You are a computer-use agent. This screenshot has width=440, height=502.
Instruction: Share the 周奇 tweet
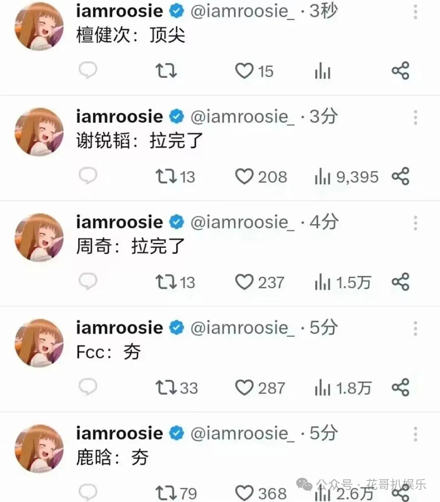tap(400, 282)
